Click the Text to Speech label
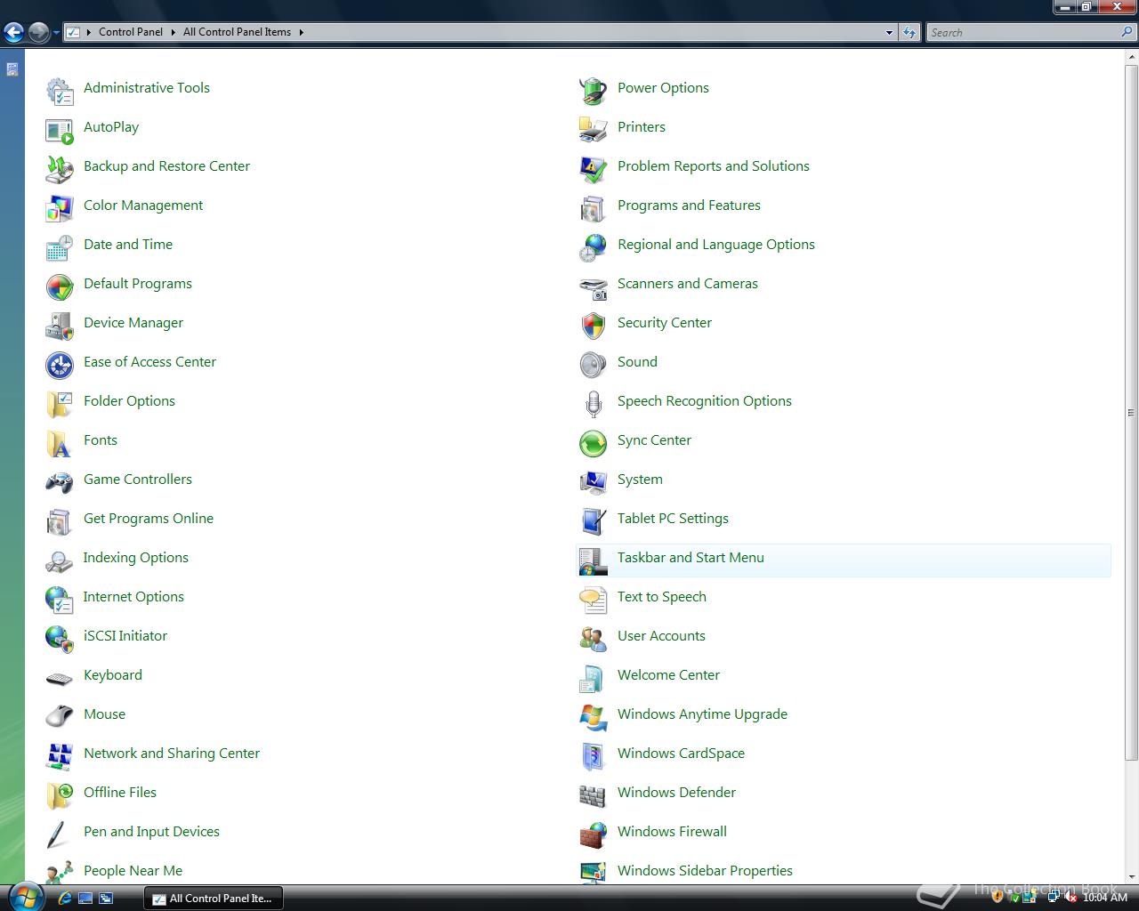 (662, 597)
